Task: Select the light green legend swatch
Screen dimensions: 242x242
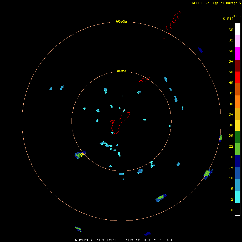Action: pos(237,149)
